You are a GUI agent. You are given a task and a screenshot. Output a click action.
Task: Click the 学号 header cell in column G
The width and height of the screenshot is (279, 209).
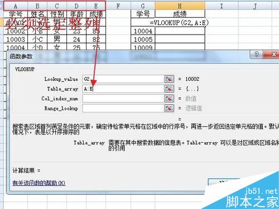click(143, 14)
